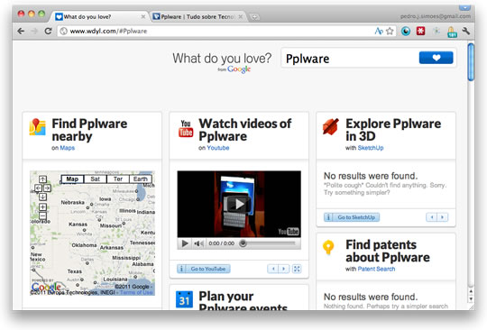Mute the YouTube video with speaker icon
The image size is (487, 330).
(198, 243)
